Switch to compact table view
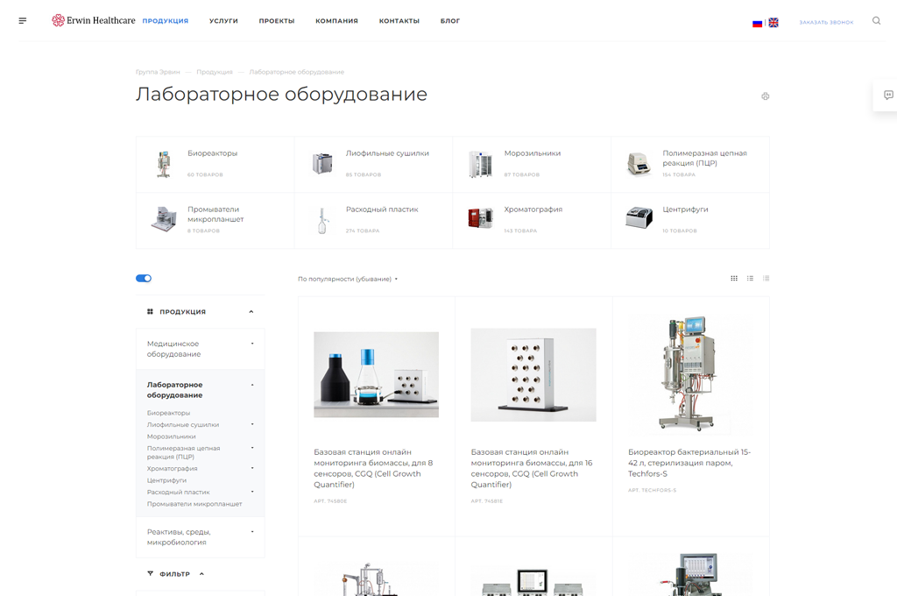897x596 pixels. pos(766,278)
